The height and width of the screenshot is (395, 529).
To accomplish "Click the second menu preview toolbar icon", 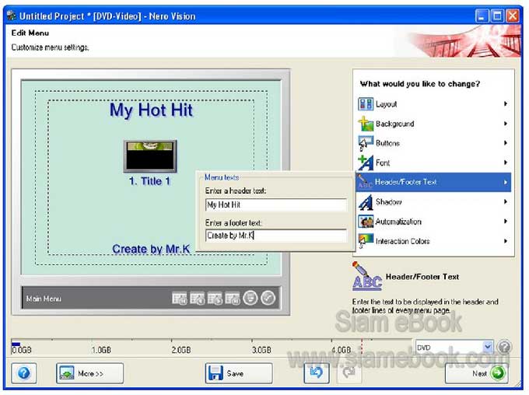I will click(198, 298).
